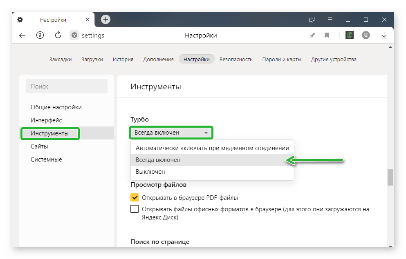The height and width of the screenshot is (259, 406).
Task: Switch to Загрузки tab
Action: click(x=92, y=60)
